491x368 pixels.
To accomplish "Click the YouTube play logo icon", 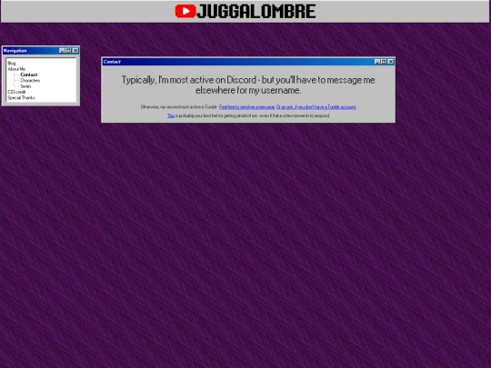I will tap(185, 11).
